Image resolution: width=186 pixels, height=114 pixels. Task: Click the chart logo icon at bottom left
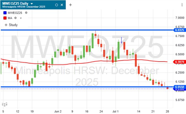(x=5, y=104)
